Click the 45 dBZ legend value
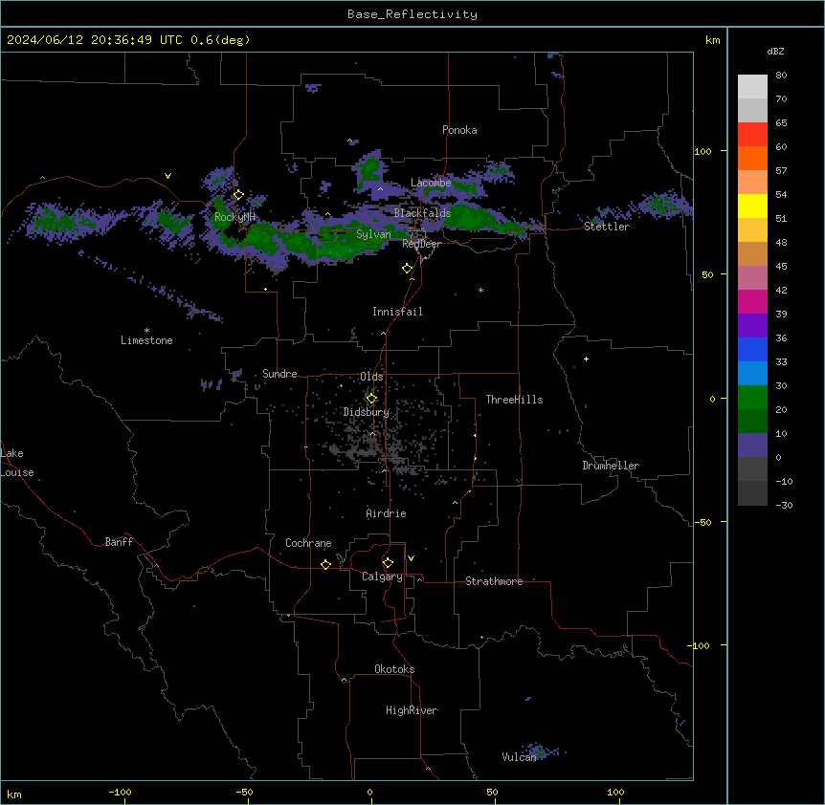The height and width of the screenshot is (805, 825). (x=781, y=267)
